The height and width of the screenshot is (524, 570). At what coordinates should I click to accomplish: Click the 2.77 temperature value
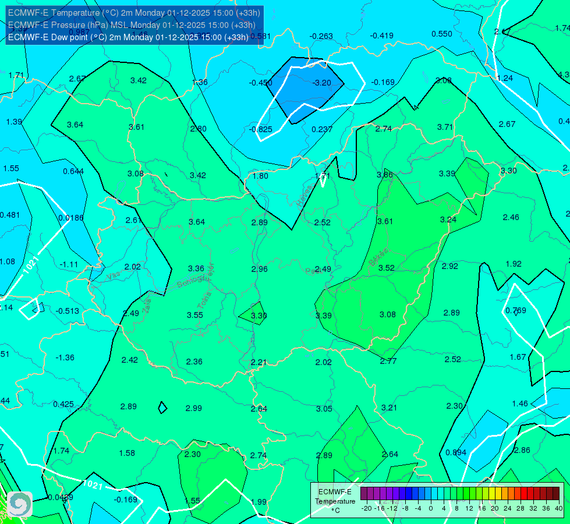click(x=388, y=361)
